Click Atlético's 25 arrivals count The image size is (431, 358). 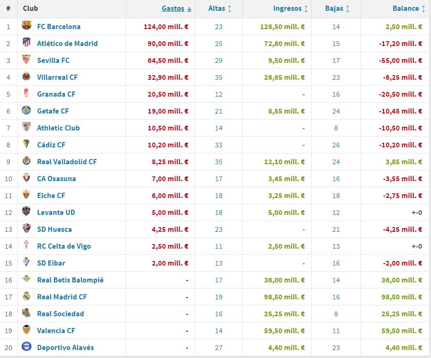(218, 44)
